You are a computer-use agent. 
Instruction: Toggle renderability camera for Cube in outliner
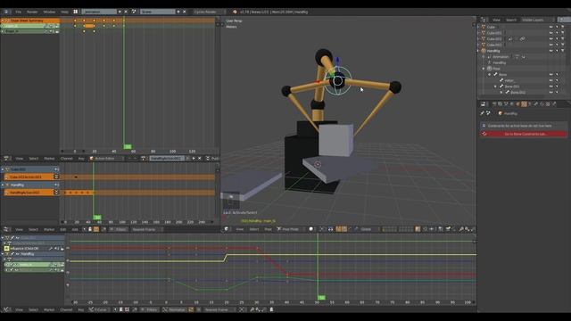tap(563, 27)
